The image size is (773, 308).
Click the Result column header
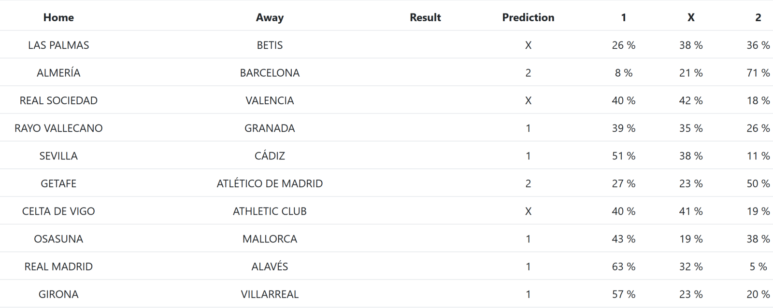(x=425, y=17)
